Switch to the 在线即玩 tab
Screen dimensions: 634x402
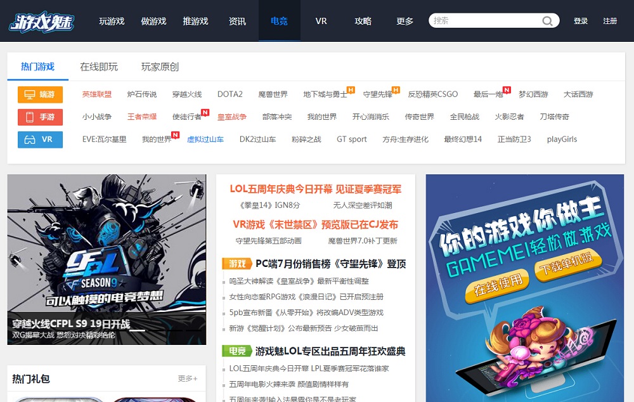point(99,67)
